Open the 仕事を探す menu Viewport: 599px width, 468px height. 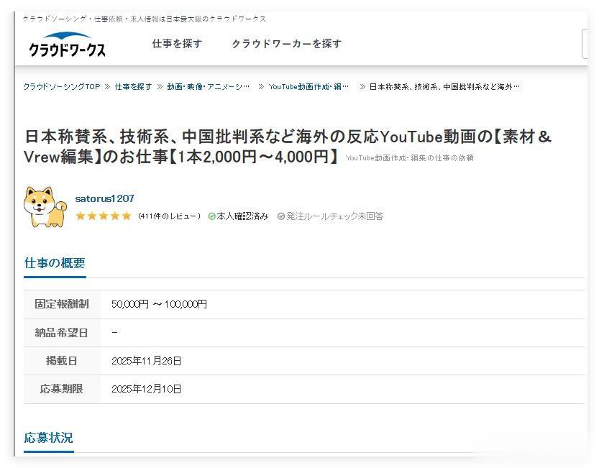click(177, 44)
